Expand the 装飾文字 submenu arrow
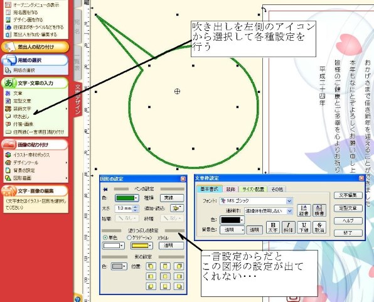The image size is (374, 302). click(67, 109)
